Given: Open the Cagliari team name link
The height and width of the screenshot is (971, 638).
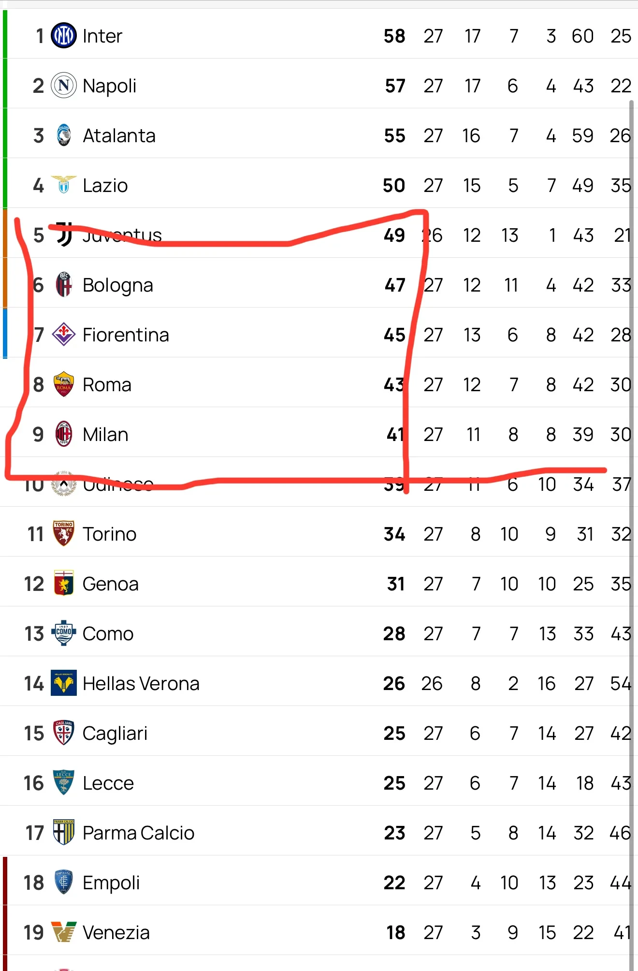Looking at the screenshot, I should (115, 733).
